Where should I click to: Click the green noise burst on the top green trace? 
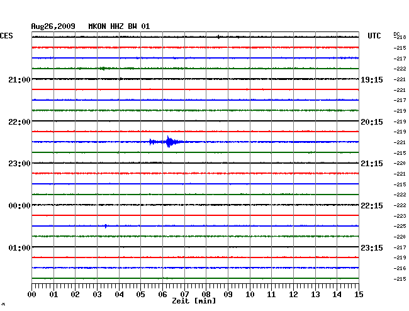click(x=103, y=69)
